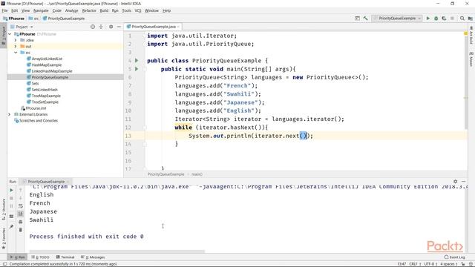Click Scratches and Consoles node
The image size is (475, 267).
click(36, 120)
